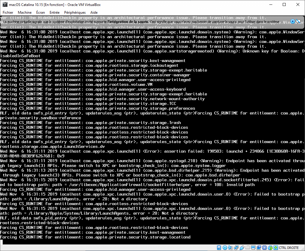Image resolution: width=305 pixels, height=251 pixels.
Task: Click the keyboard capture green arrow icon
Action: point(276,248)
